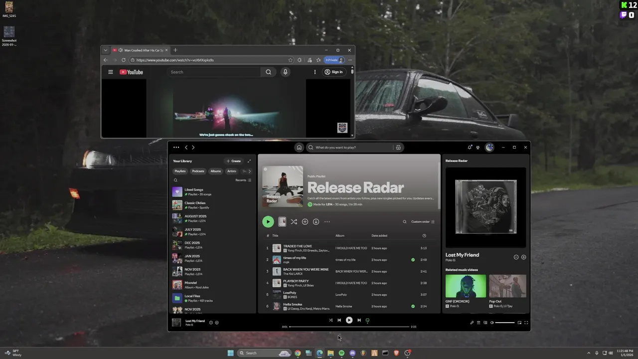Click YouTube Sign in button
638x359 pixels.
[333, 72]
